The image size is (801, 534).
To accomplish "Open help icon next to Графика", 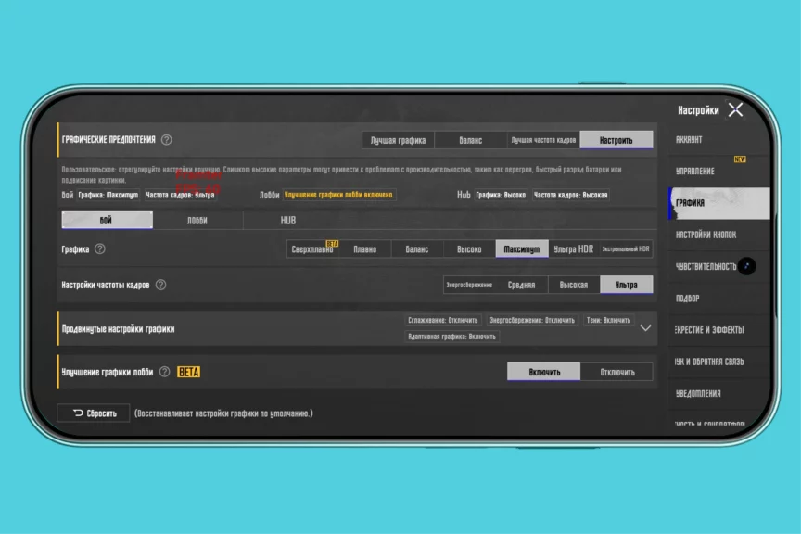I will [100, 248].
